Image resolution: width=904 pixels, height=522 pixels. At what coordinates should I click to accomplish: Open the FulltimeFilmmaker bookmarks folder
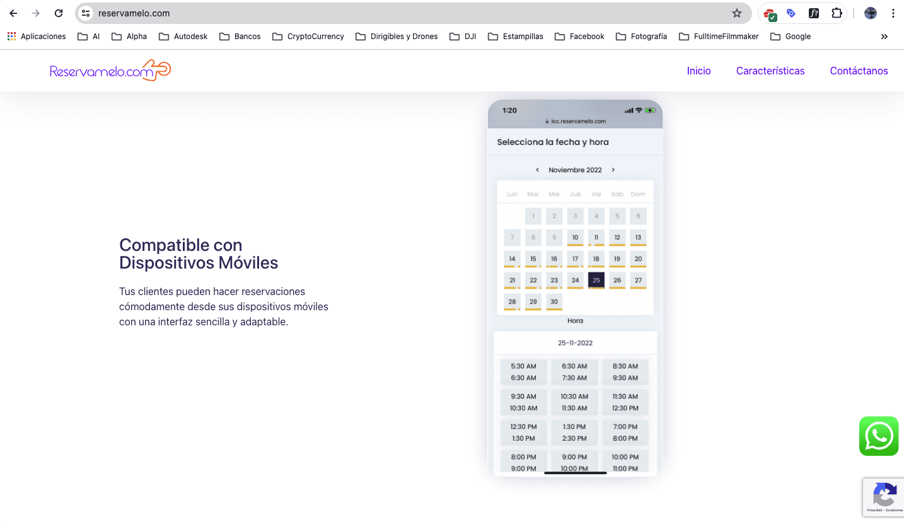coord(719,37)
